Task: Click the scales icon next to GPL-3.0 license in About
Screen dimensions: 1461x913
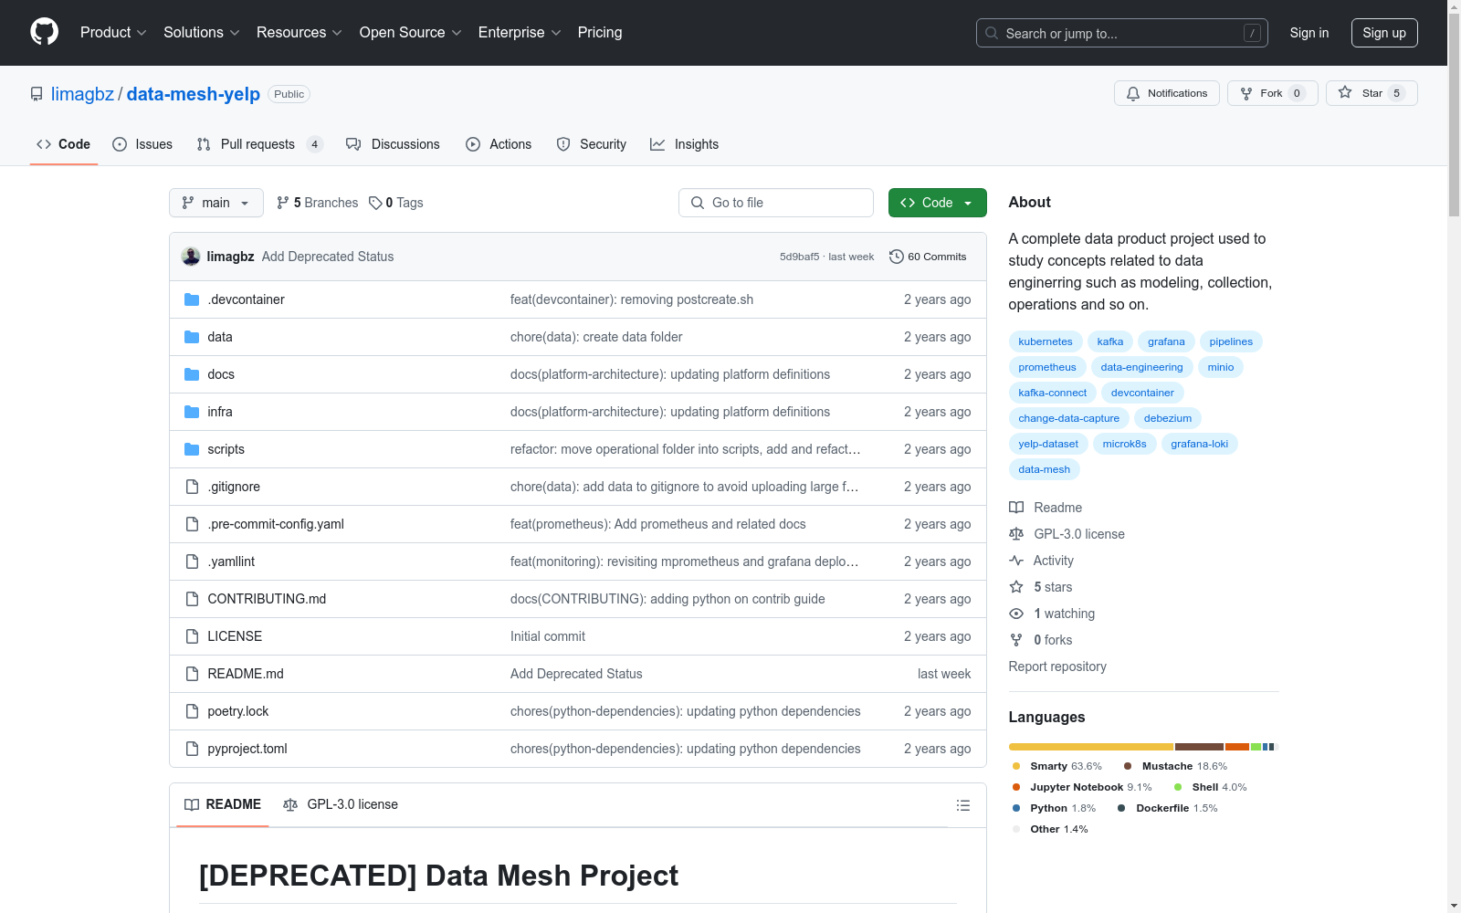Action: coord(1016,534)
